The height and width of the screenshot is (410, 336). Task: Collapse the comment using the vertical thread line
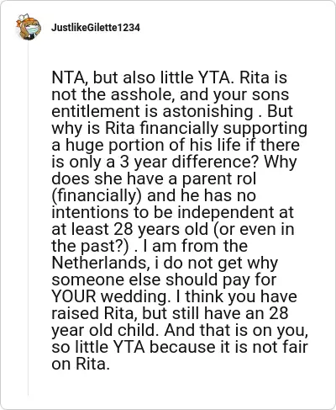[x=28, y=219]
